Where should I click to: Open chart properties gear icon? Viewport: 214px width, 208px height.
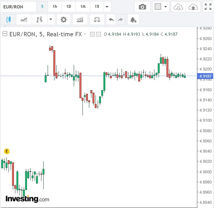64,20
